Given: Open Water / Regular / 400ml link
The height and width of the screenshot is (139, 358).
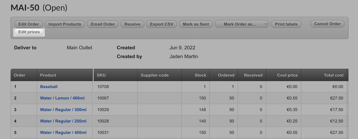Looking at the screenshot, I should [63, 133].
